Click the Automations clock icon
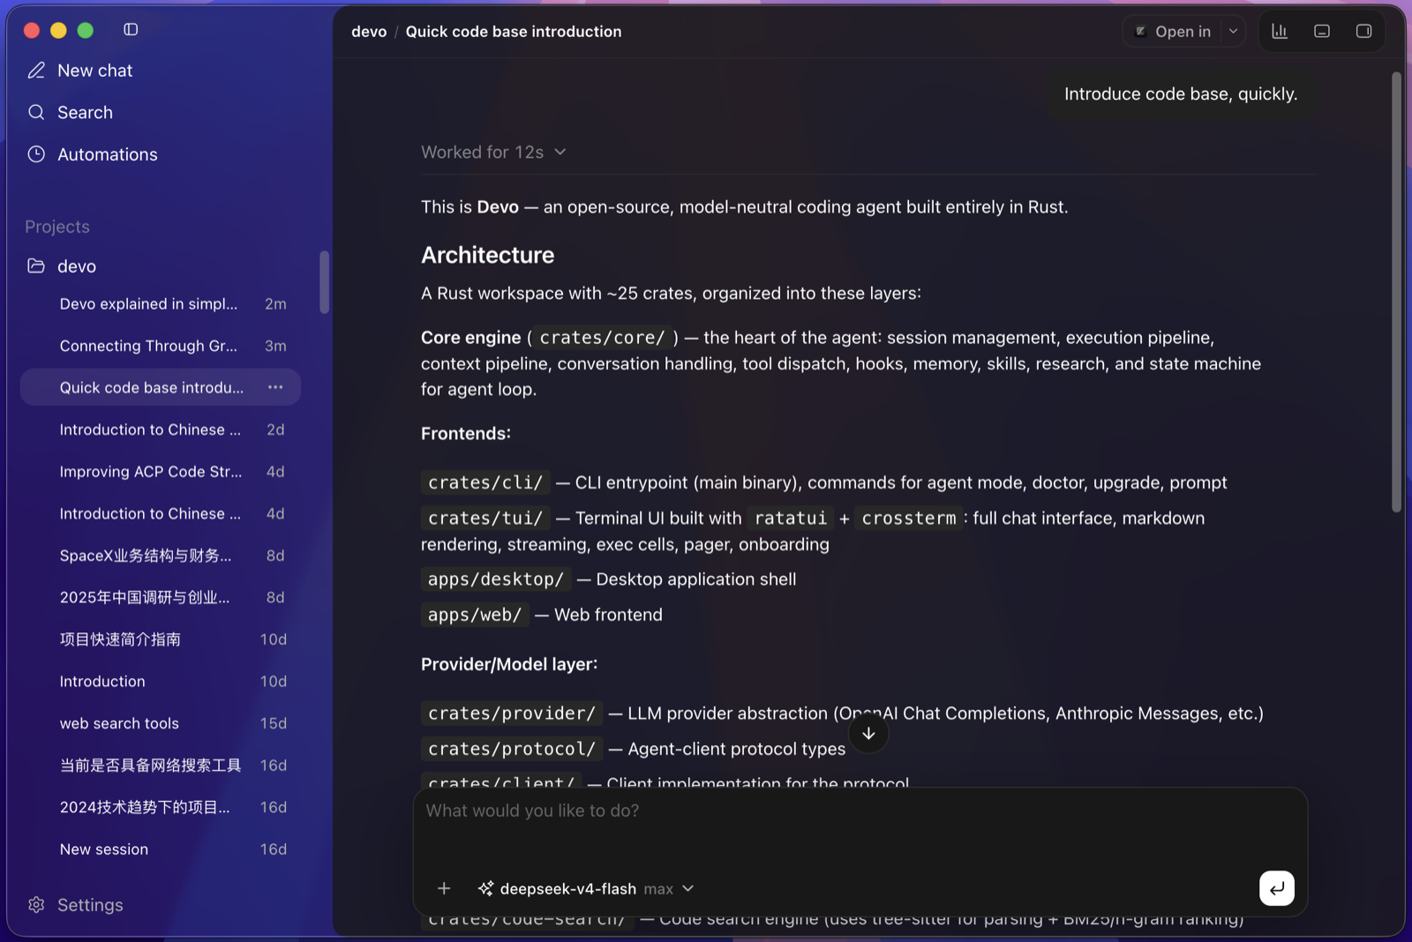The width and height of the screenshot is (1412, 942). click(36, 154)
